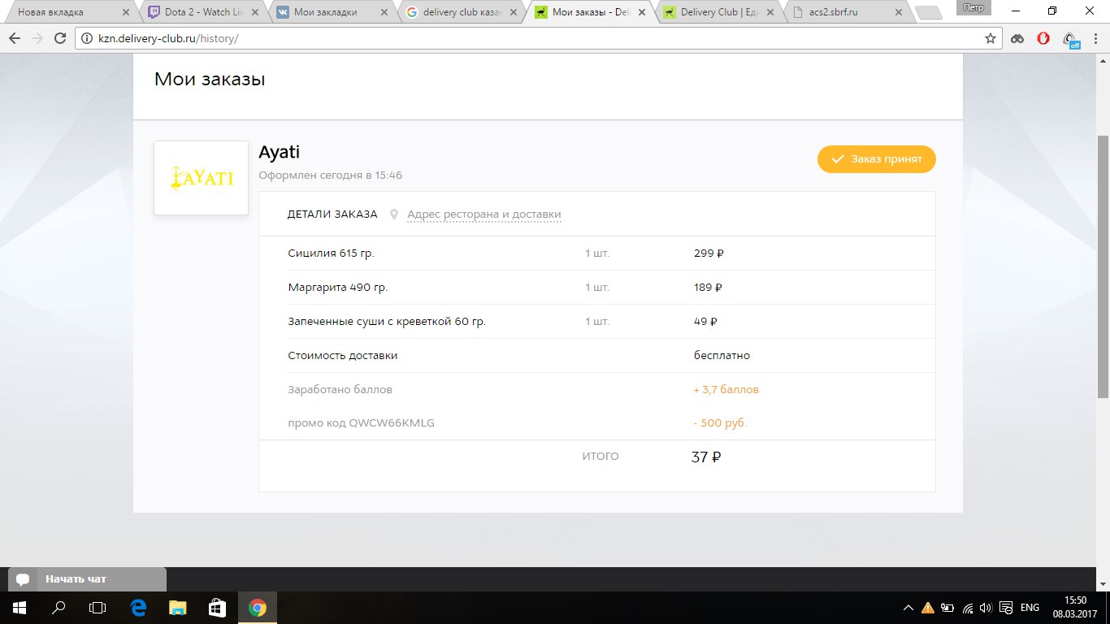Launch Microsoft Edge from taskbar
This screenshot has height=624, width=1110.
click(139, 608)
